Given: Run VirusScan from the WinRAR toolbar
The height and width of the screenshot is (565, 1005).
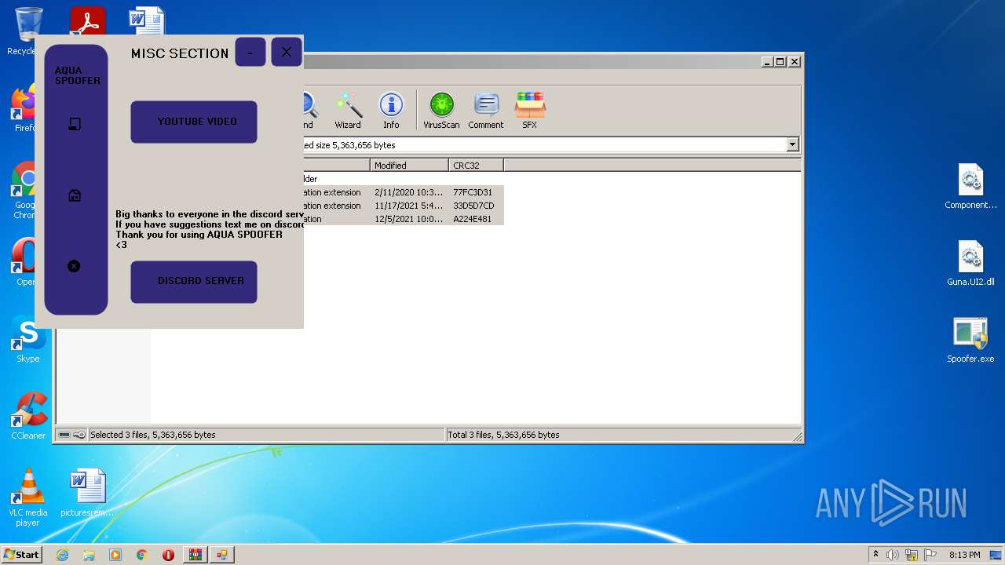Looking at the screenshot, I should click(441, 111).
